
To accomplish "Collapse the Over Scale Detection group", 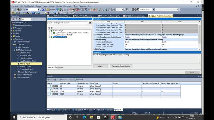I will 94,35.
